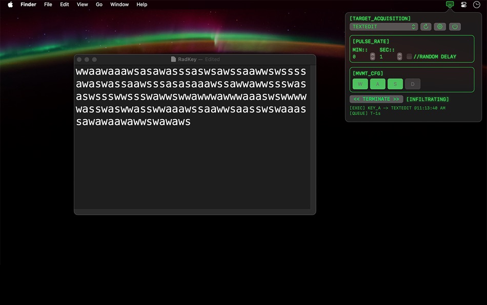Screen dimensions: 487x305
Task: Open the File menu
Action: (48, 4)
